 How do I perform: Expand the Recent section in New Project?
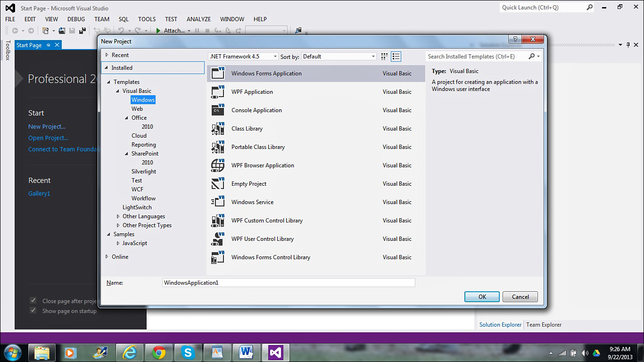click(107, 55)
